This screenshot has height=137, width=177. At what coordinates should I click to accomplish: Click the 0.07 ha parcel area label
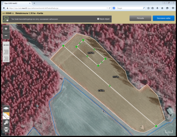pos(91,53)
